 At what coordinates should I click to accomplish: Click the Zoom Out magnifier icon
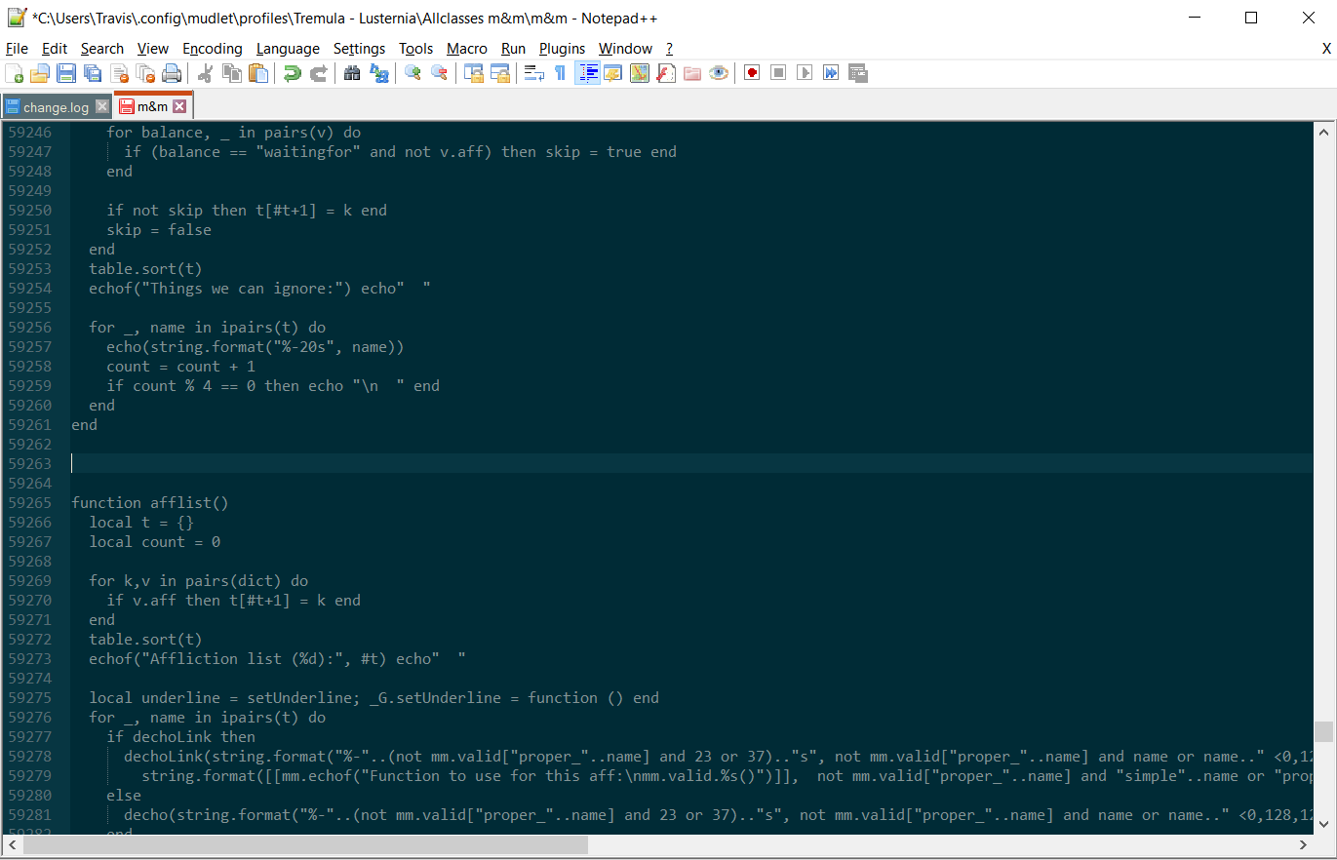(439, 73)
